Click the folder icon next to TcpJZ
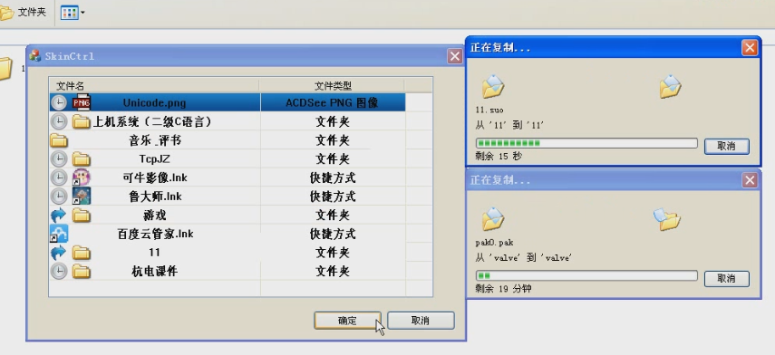Screen dimensions: 775x355 [81, 159]
